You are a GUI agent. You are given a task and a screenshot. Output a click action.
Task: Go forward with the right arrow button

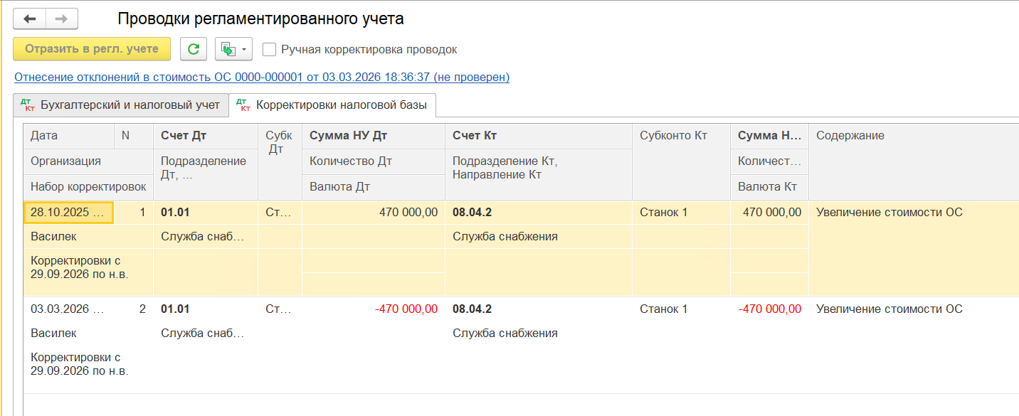[63, 19]
